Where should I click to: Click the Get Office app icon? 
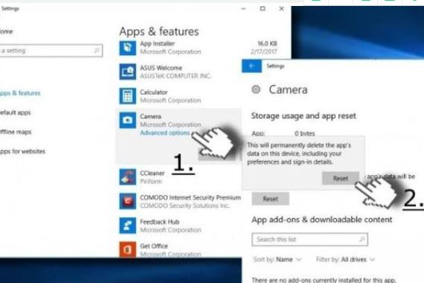(128, 249)
